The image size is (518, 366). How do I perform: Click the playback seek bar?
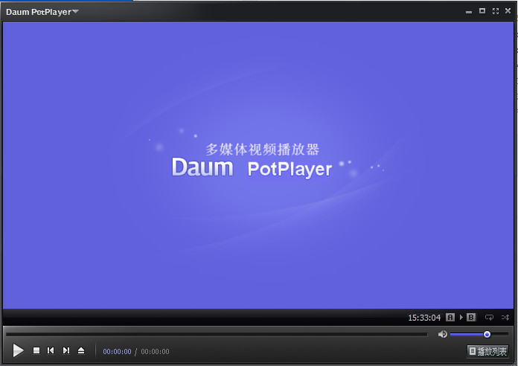click(217, 335)
